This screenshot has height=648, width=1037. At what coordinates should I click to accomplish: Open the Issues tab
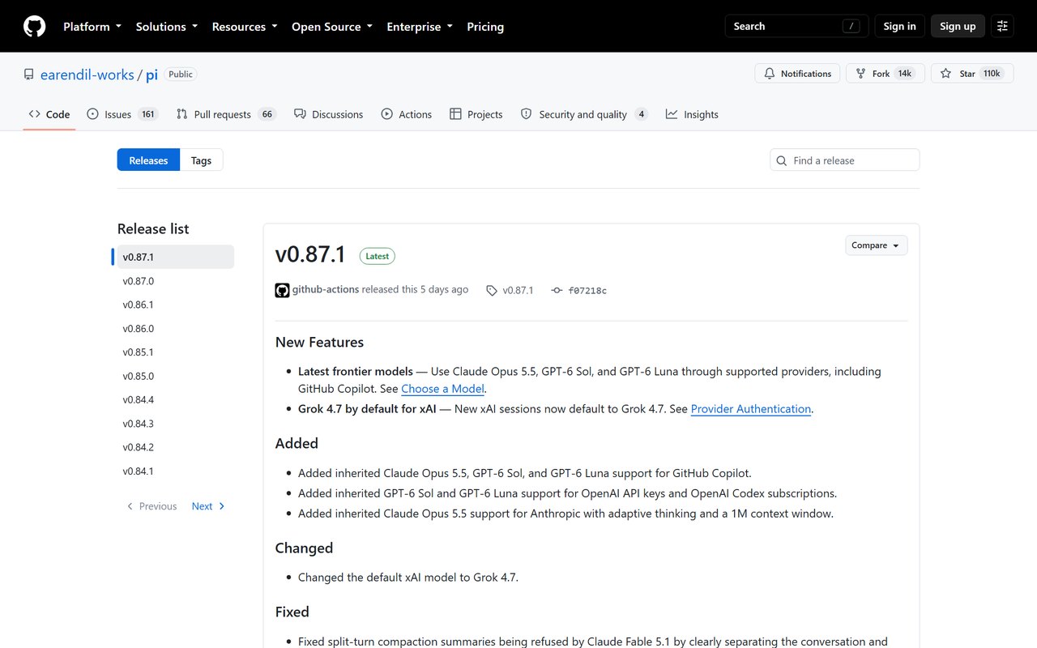[122, 114]
